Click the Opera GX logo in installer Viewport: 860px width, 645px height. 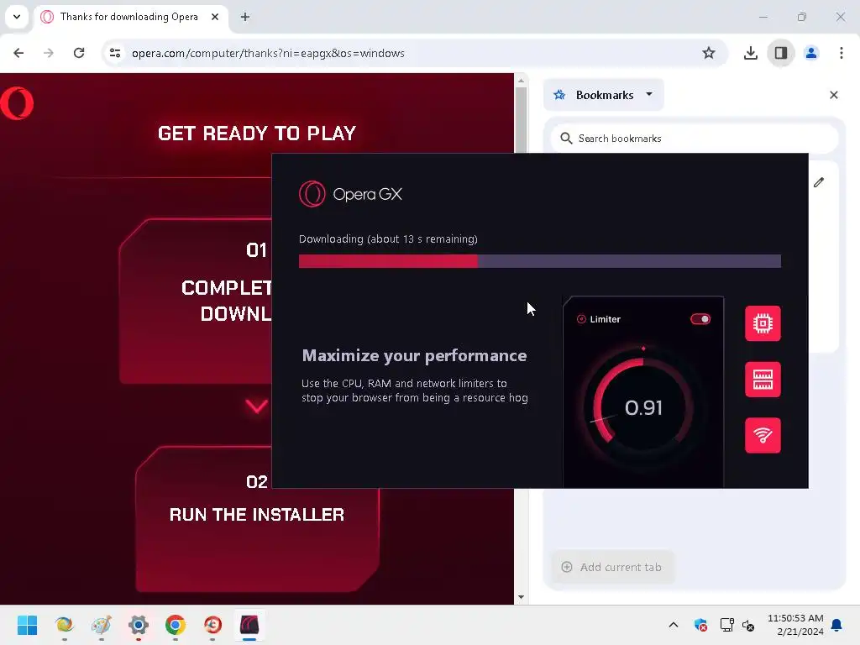[350, 194]
